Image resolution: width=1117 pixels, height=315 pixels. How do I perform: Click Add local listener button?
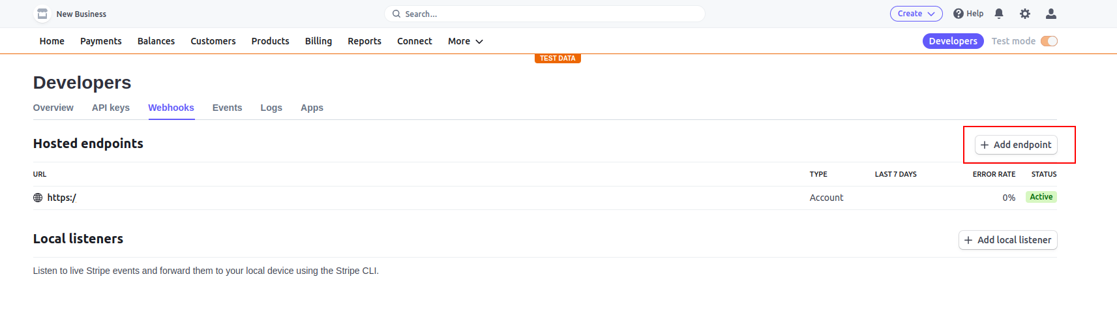coord(1008,240)
